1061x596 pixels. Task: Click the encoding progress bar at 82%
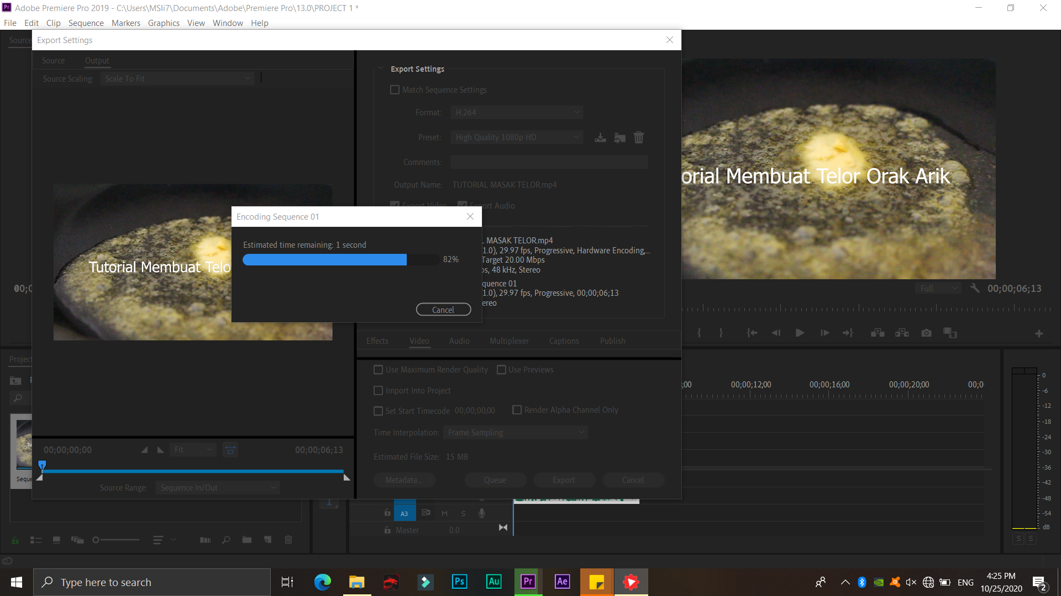[x=341, y=259]
